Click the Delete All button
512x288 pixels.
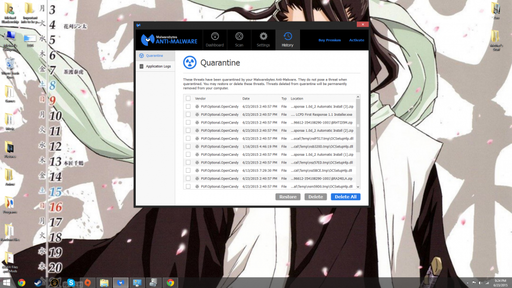tap(346, 197)
